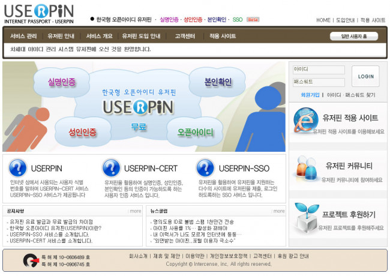Open 고객센터 in the footer
The image size is (390, 276).
coord(262,256)
